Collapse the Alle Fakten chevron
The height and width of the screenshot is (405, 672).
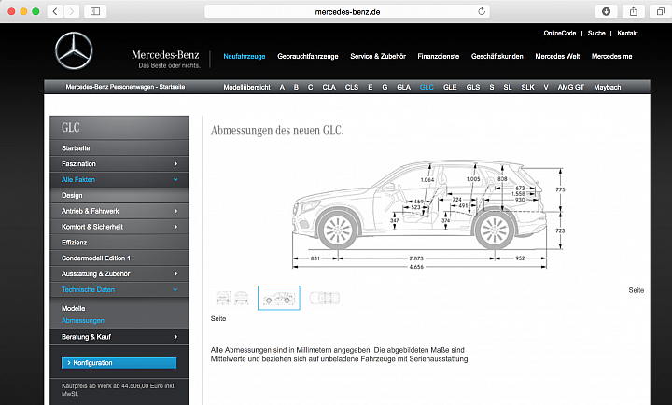(175, 179)
